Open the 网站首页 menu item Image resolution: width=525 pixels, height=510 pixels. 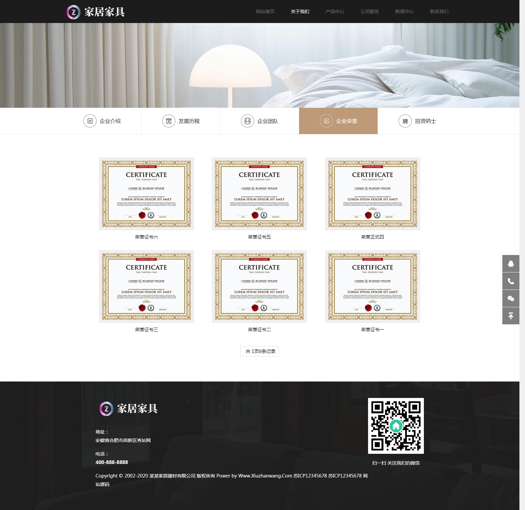(x=265, y=12)
